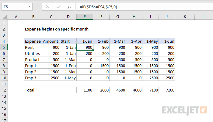Image resolution: width=213 pixels, height=122 pixels.
Task: Click the Cancel (X) formula bar icon
Action: [x=47, y=7]
